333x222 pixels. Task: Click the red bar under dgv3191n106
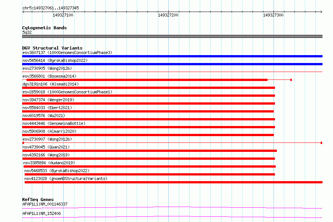[x=149, y=88]
